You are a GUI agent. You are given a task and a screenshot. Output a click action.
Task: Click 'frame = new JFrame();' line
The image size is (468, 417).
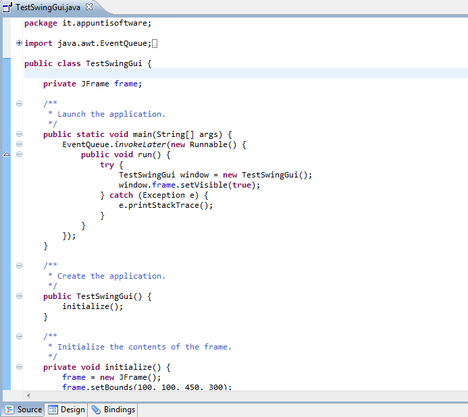click(111, 377)
